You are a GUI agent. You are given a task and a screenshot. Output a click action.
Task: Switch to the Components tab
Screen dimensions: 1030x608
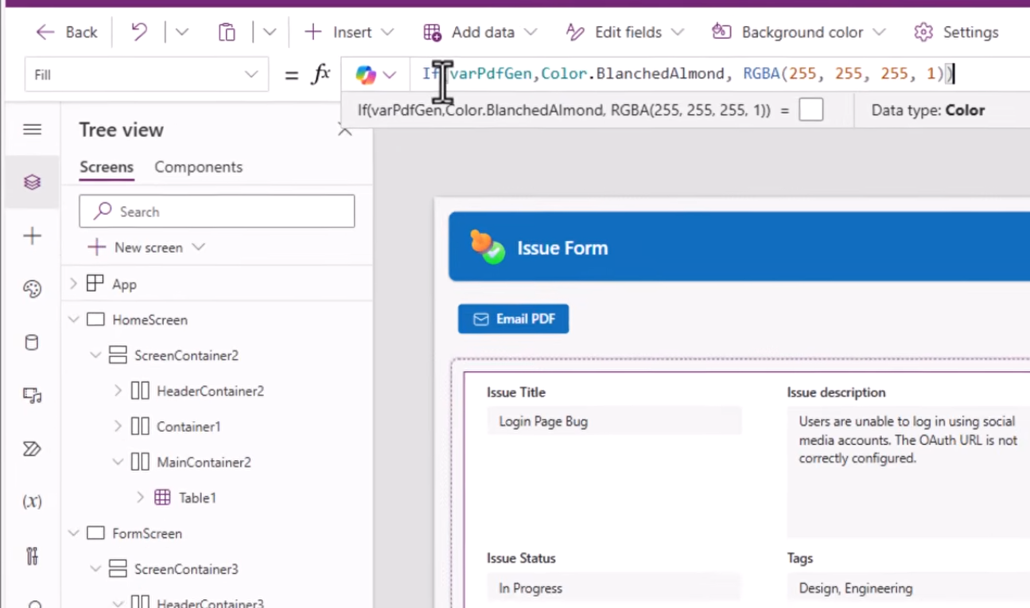pos(198,167)
